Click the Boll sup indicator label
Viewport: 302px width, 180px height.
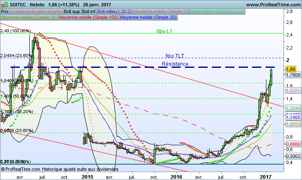tap(72, 12)
